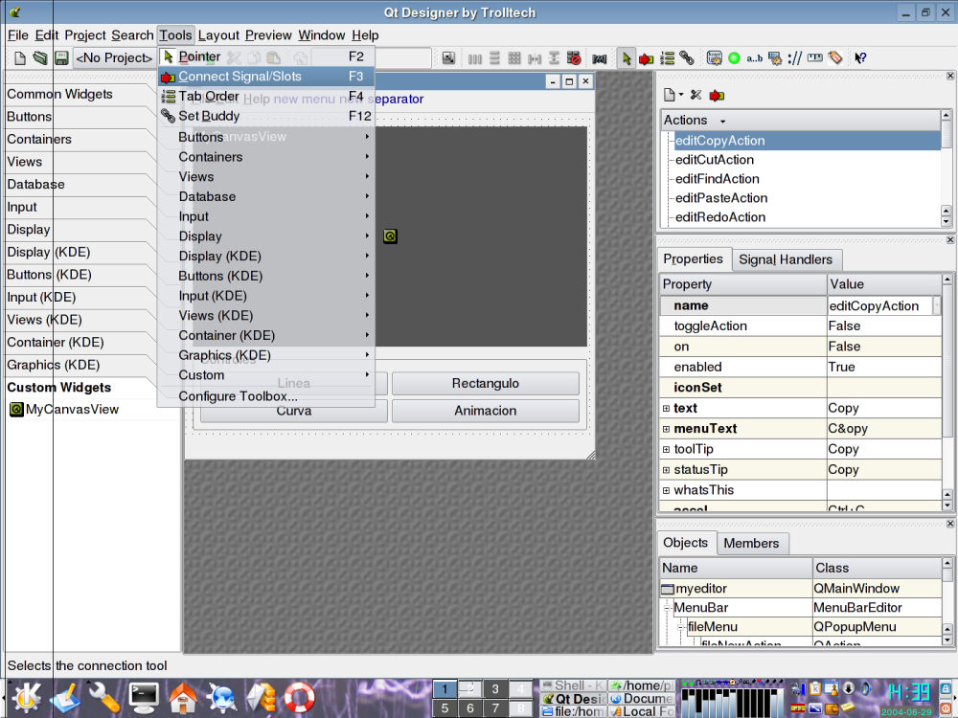The height and width of the screenshot is (718, 958).
Task: Expand the 'menuText' property row
Action: click(x=666, y=429)
